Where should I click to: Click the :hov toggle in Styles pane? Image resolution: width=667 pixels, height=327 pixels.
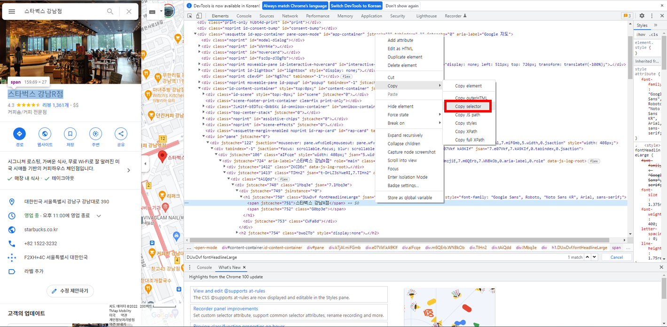click(640, 35)
